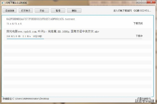Viewport: 157px width, 104px height.
Task: Click the 2.1 M/s speed value
Action: (27, 36)
